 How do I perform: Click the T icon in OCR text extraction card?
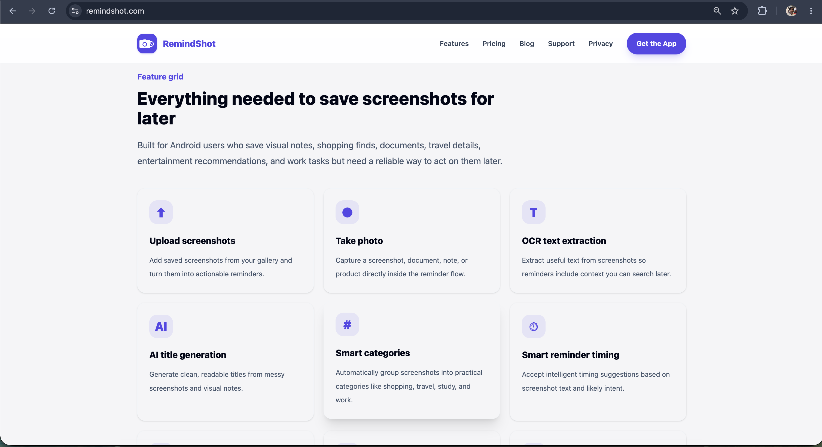click(534, 212)
